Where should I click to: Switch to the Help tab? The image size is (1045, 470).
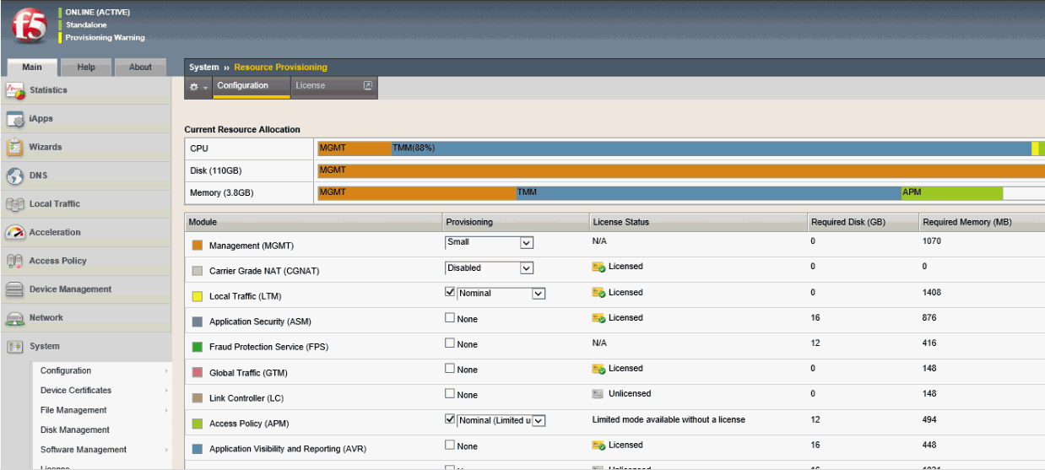(86, 68)
